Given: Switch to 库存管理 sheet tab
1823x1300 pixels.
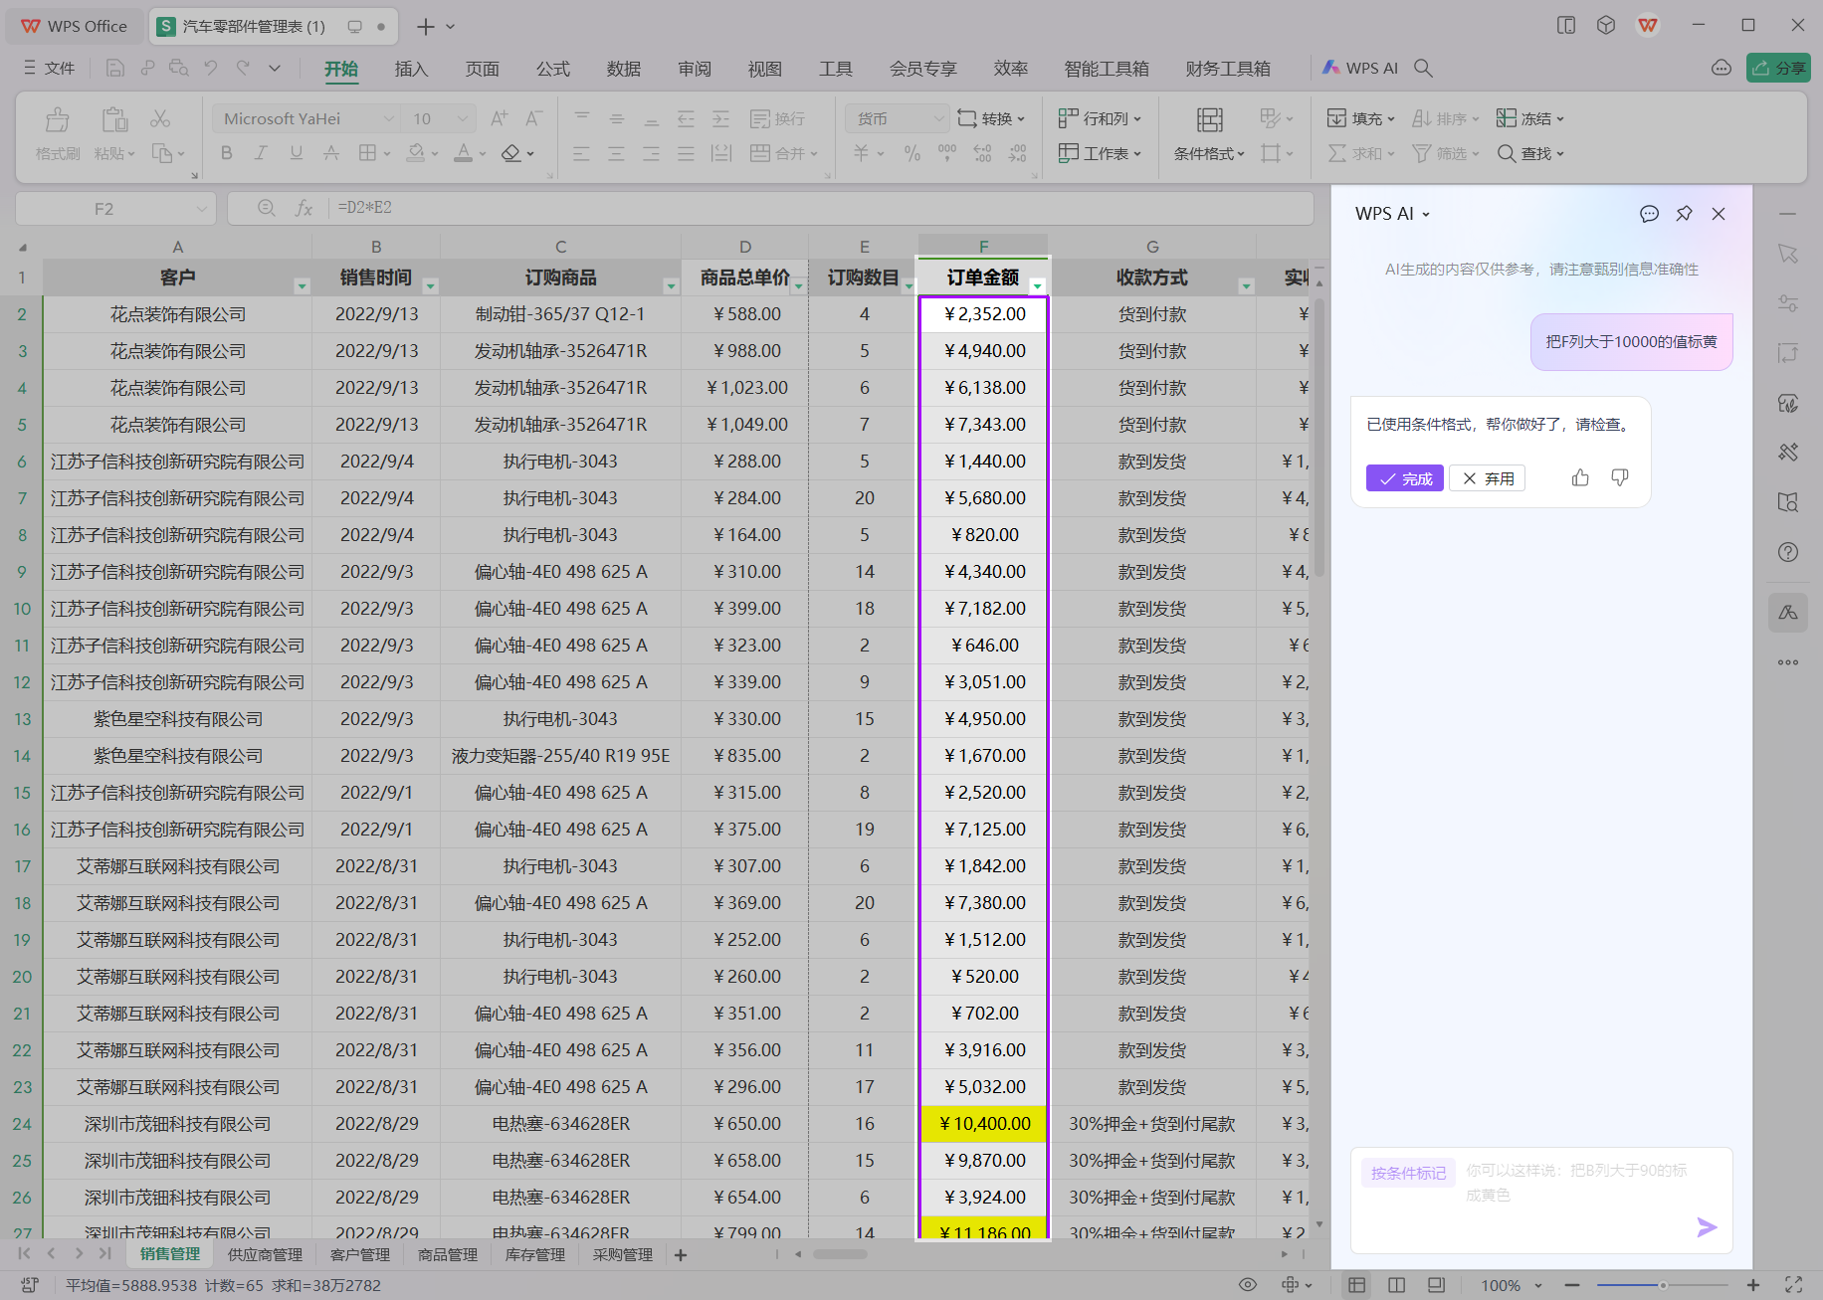Looking at the screenshot, I should click(x=535, y=1255).
